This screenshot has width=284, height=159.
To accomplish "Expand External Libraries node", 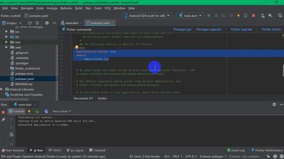I will point(2,89).
